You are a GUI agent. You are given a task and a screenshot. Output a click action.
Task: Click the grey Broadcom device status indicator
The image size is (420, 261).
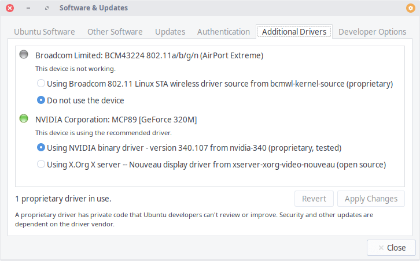click(x=24, y=54)
